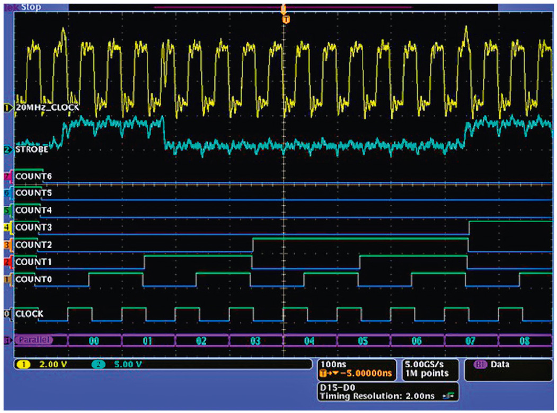The image size is (557, 413).
Task: Click the record position bar at top
Action: (282, 7)
